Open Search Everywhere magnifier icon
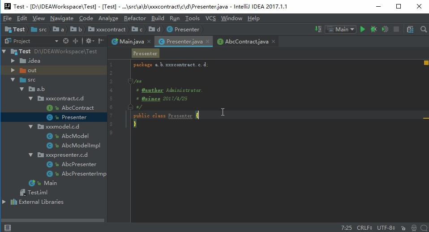The width and height of the screenshot is (429, 232). click(x=423, y=29)
